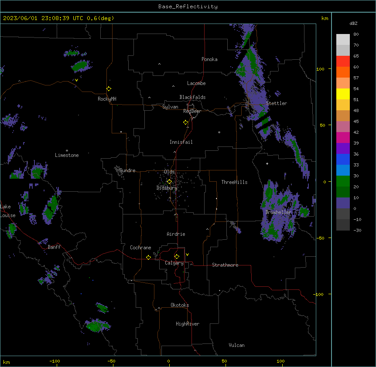This screenshot has width=376, height=367.
Task: Click the Base_Reflectivity title
Action: [x=188, y=7]
